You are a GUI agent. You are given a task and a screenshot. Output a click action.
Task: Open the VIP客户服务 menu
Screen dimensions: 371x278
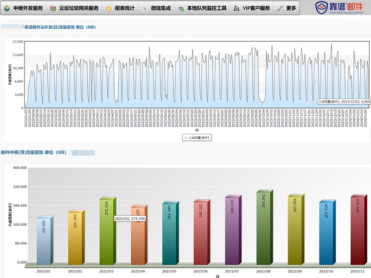point(256,8)
